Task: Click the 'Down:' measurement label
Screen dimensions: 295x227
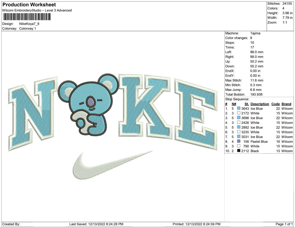Action: 230,66
